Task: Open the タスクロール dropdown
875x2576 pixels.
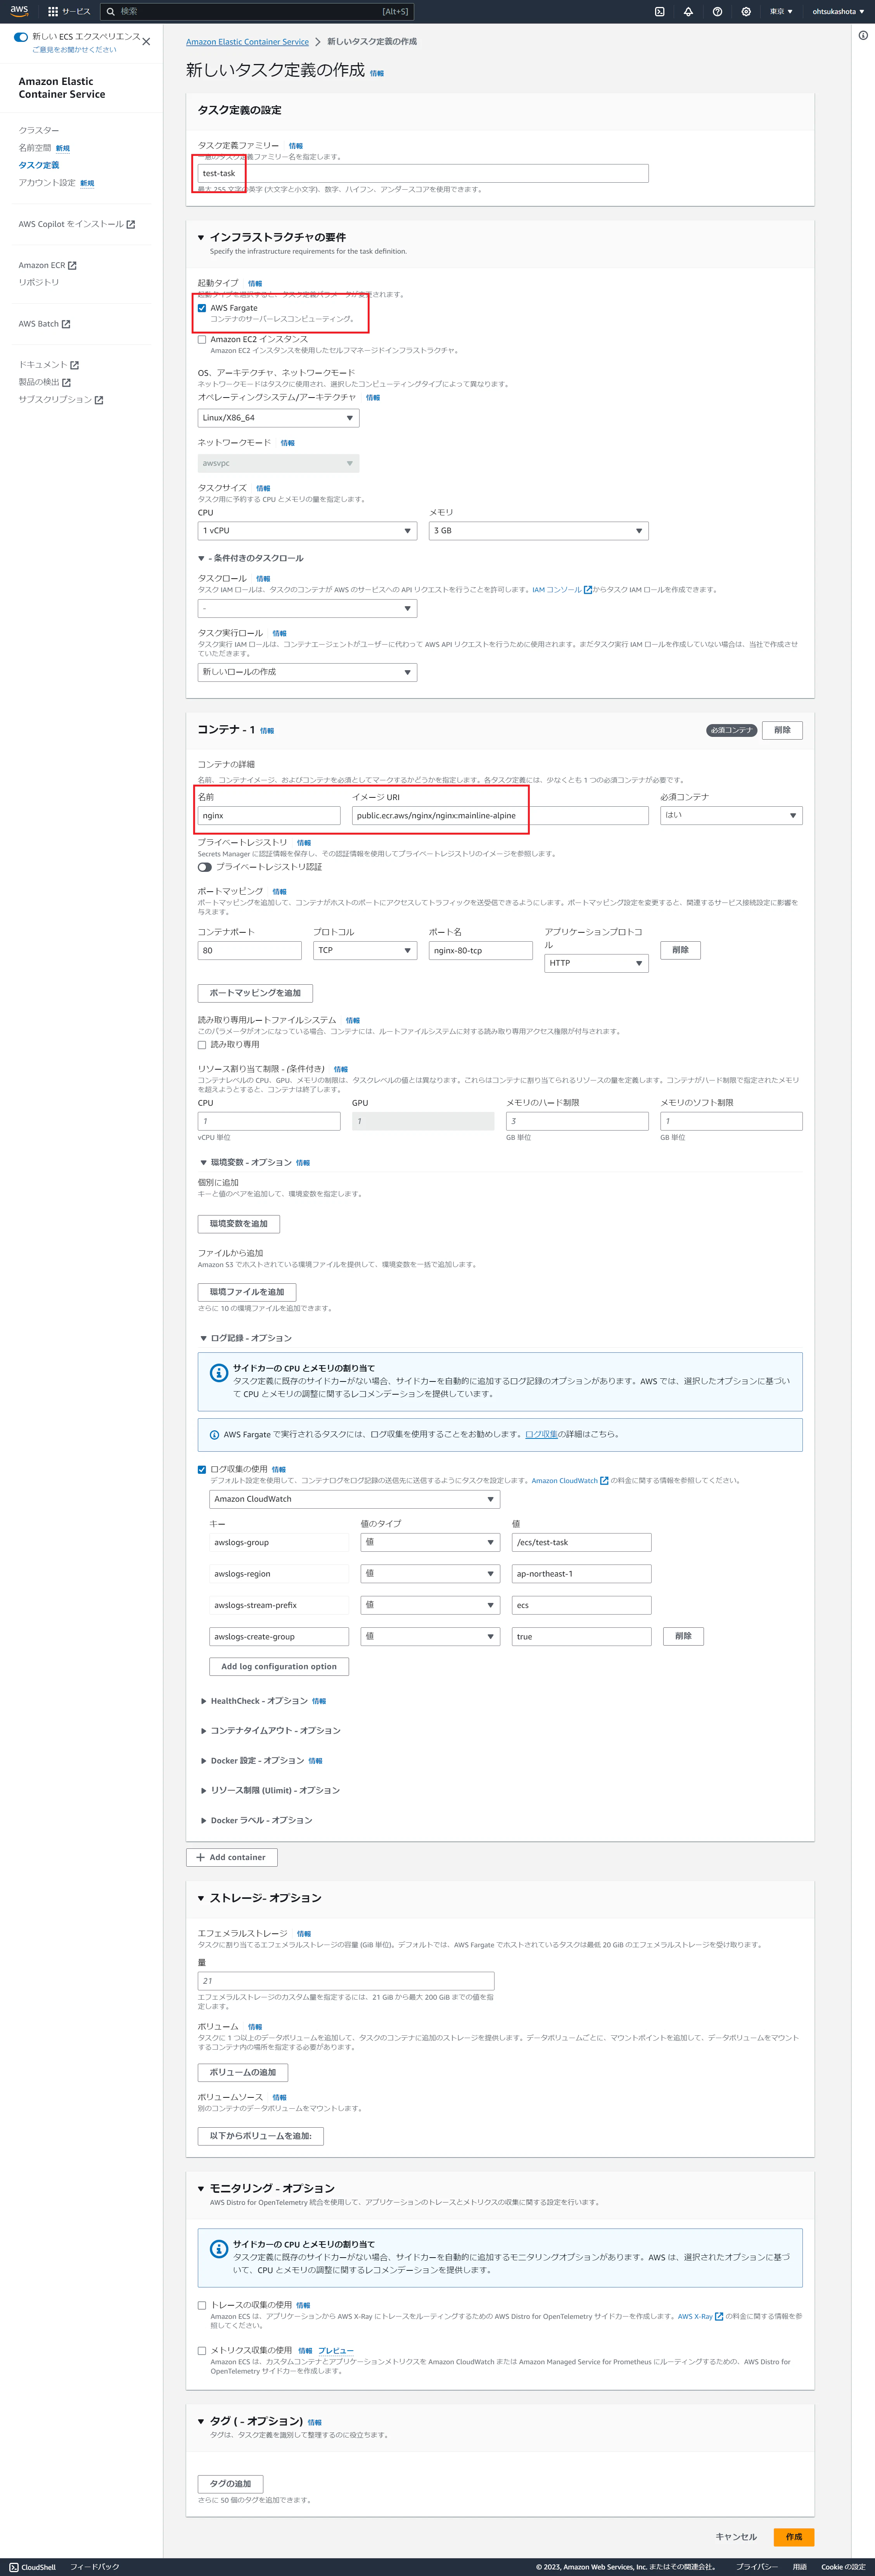Action: pos(307,608)
